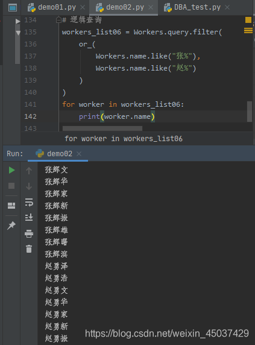
Task: Rerun demo02 with the green play icon
Action: [11, 170]
